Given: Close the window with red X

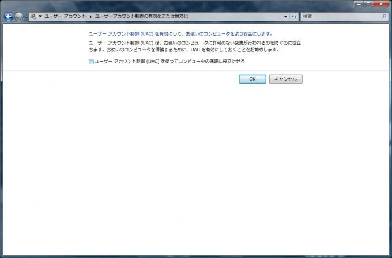Looking at the screenshot, I should pyautogui.click(x=381, y=4).
